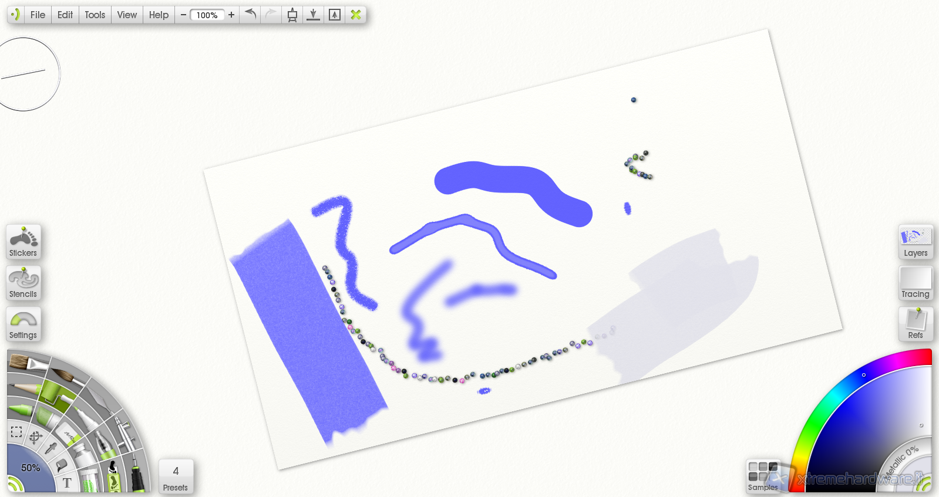The height and width of the screenshot is (497, 939).
Task: Open the Presets panel
Action: [x=176, y=476]
